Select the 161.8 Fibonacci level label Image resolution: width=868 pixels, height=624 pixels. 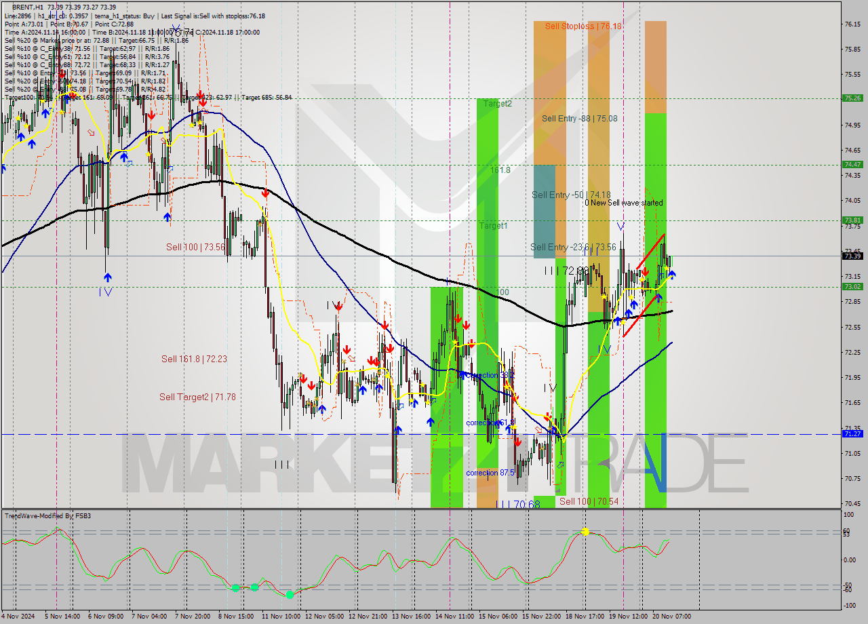tap(500, 170)
